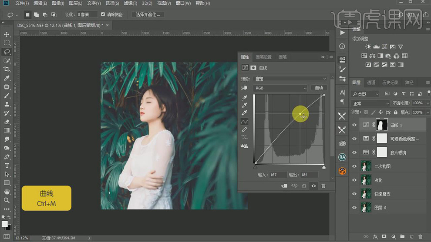Open the 预设 preset dropdown

pos(290,79)
